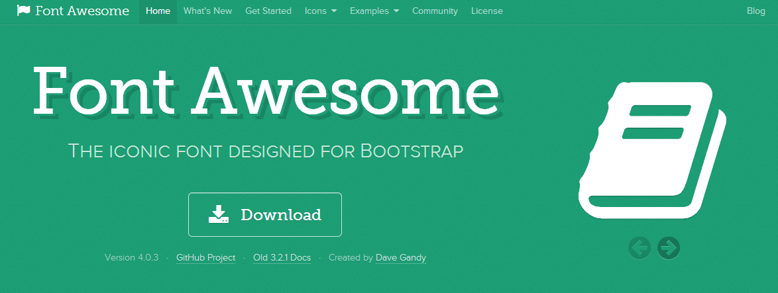Visit the Blog link
The height and width of the screenshot is (293, 778).
pyautogui.click(x=756, y=11)
